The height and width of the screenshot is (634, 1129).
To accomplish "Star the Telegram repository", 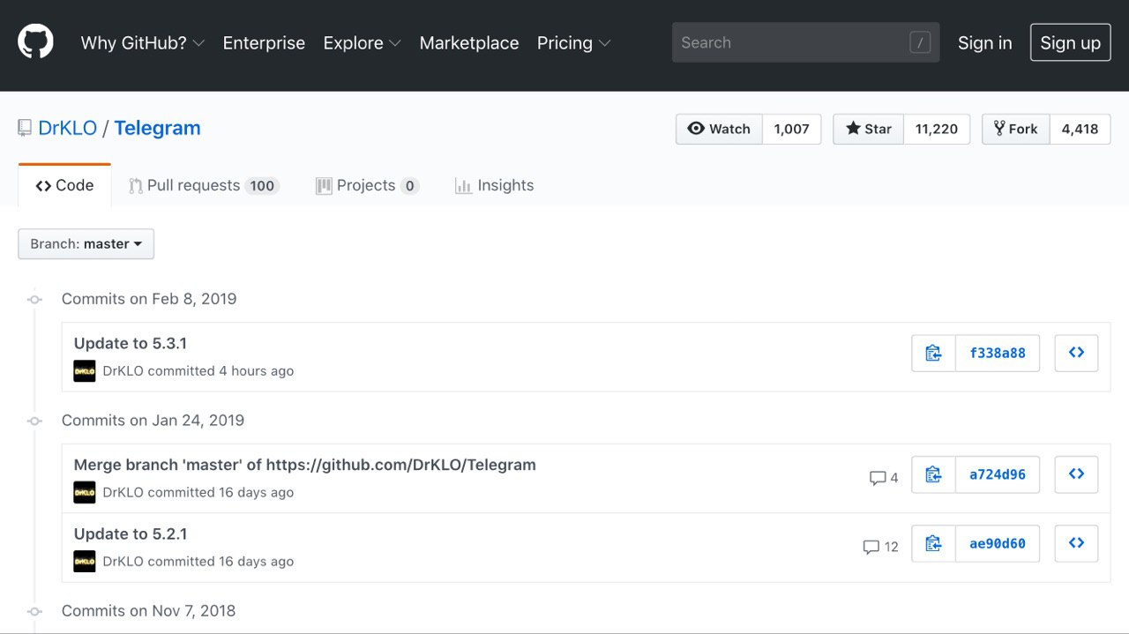I will [869, 129].
